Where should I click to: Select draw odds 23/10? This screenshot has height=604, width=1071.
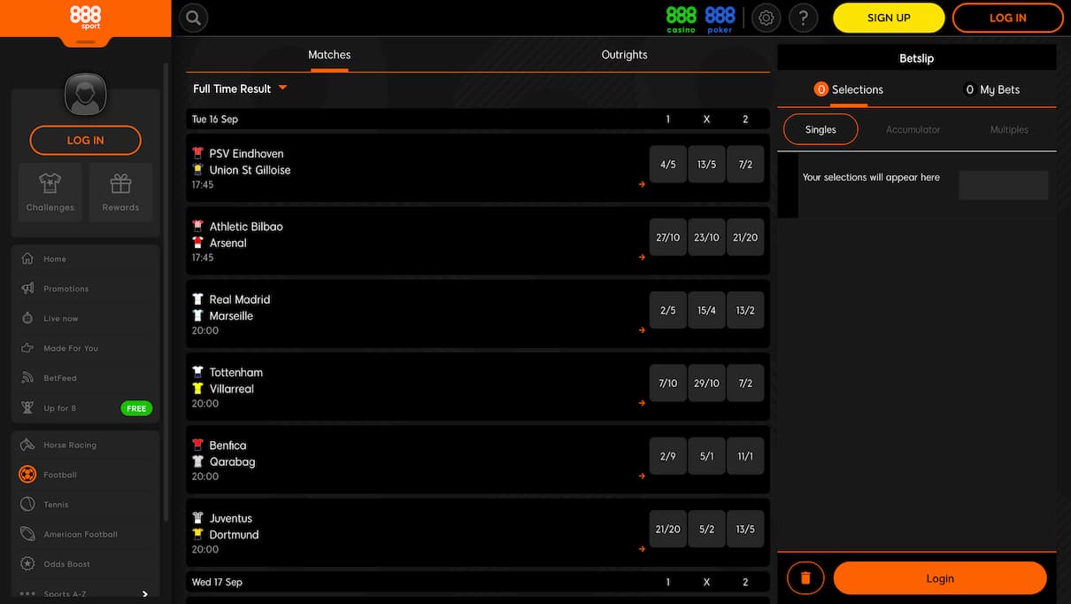[x=706, y=237]
